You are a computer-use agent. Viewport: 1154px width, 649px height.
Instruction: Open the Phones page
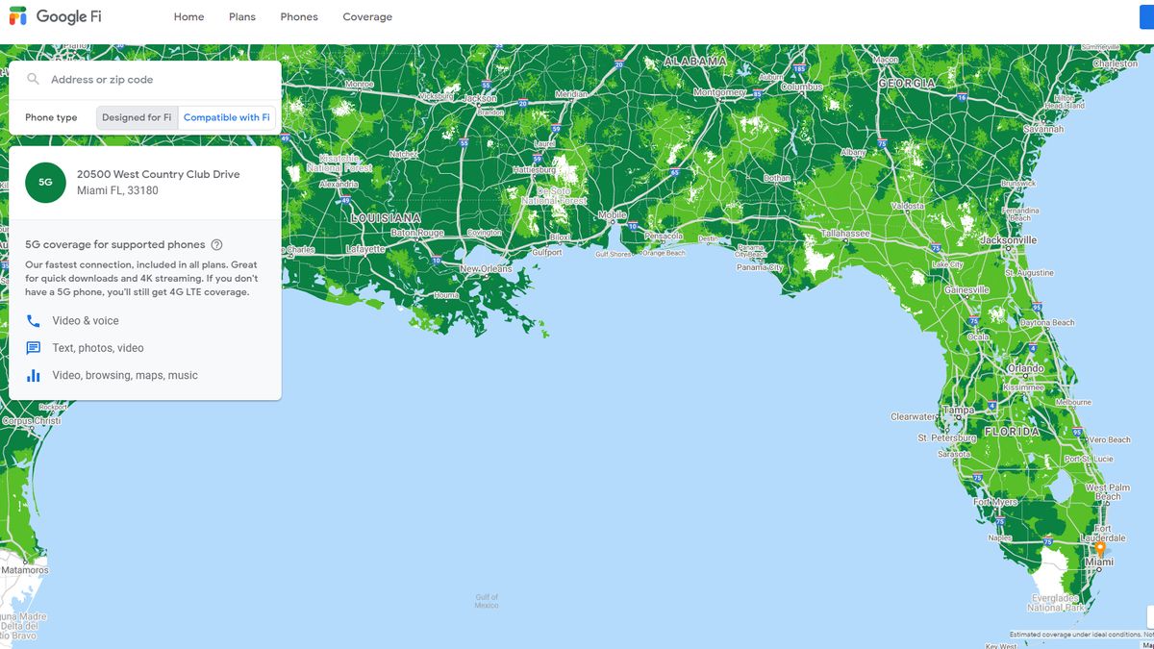pyautogui.click(x=299, y=17)
